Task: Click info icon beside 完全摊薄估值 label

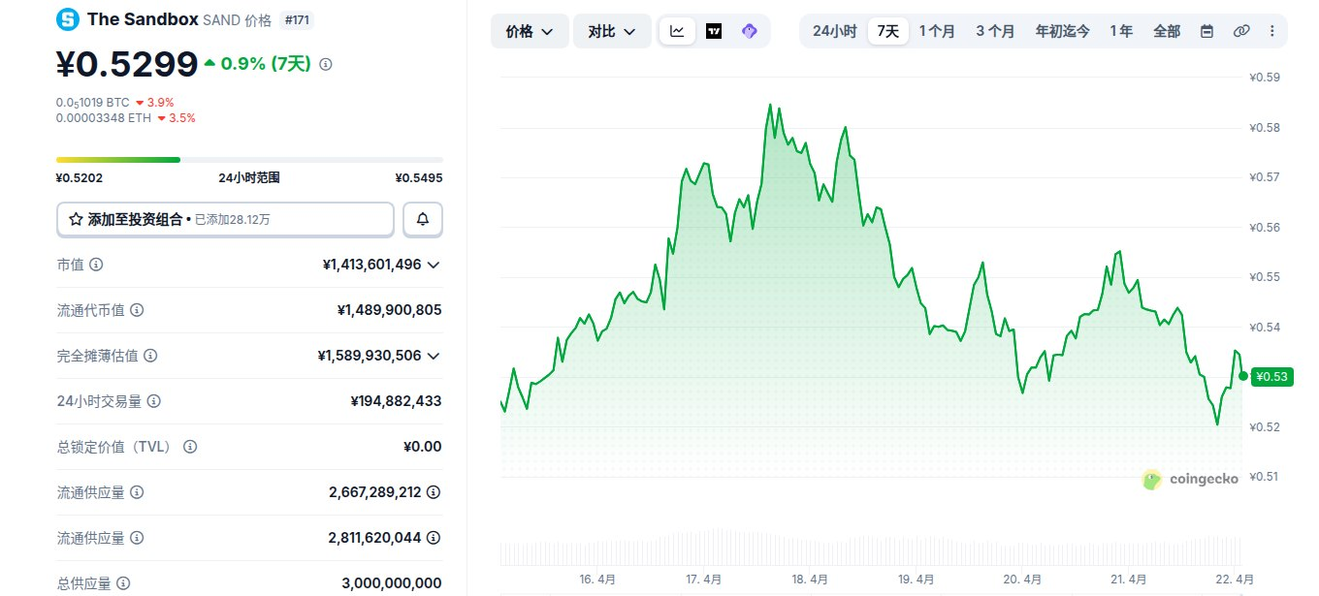Action: coord(150,356)
